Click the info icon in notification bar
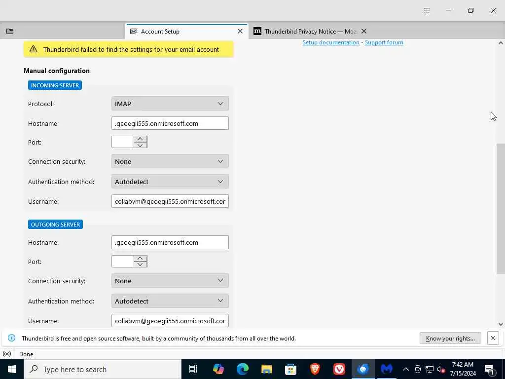The image size is (505, 379). [11, 338]
